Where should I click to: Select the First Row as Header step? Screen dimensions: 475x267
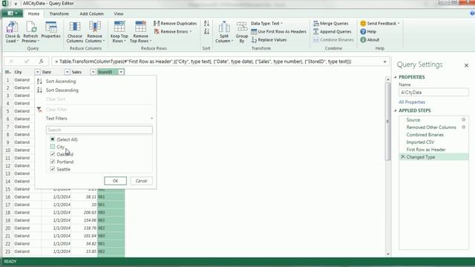[x=426, y=150]
